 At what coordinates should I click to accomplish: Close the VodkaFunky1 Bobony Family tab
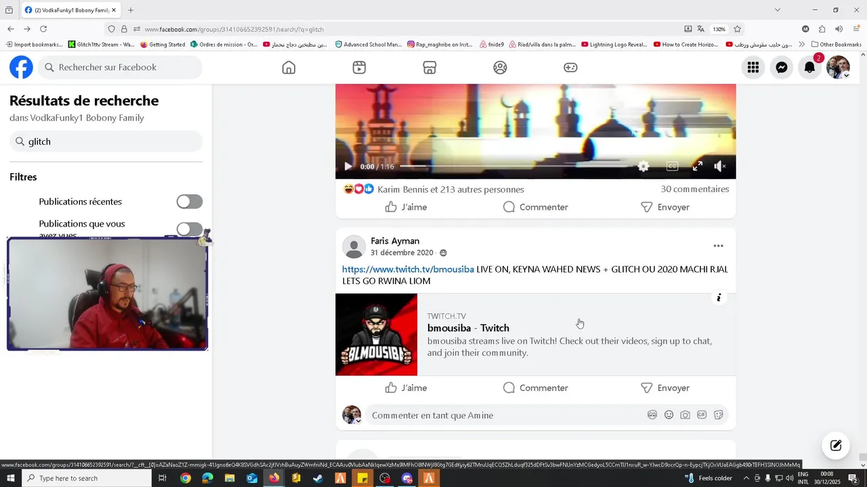pyautogui.click(x=114, y=10)
